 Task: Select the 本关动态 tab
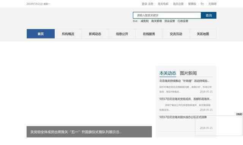click(x=168, y=73)
